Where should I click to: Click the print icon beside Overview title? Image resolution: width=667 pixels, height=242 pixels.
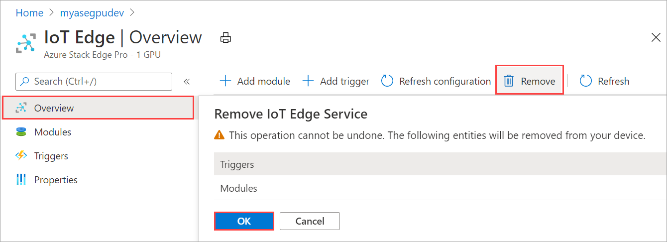tap(226, 38)
